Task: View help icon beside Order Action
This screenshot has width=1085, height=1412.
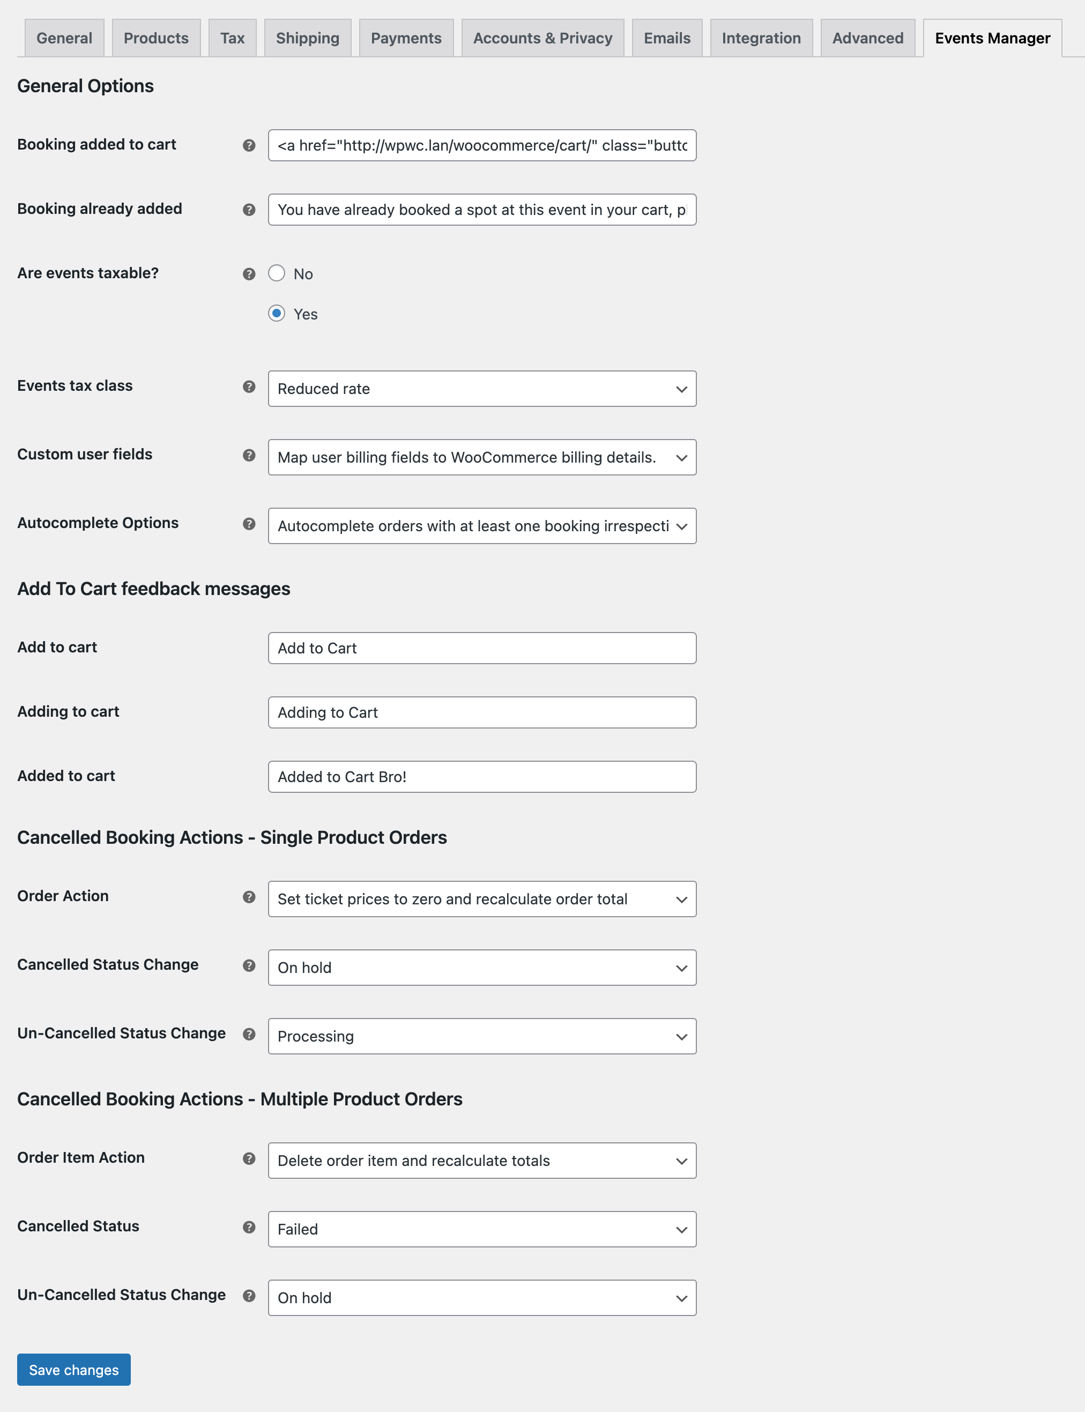Action: [249, 897]
